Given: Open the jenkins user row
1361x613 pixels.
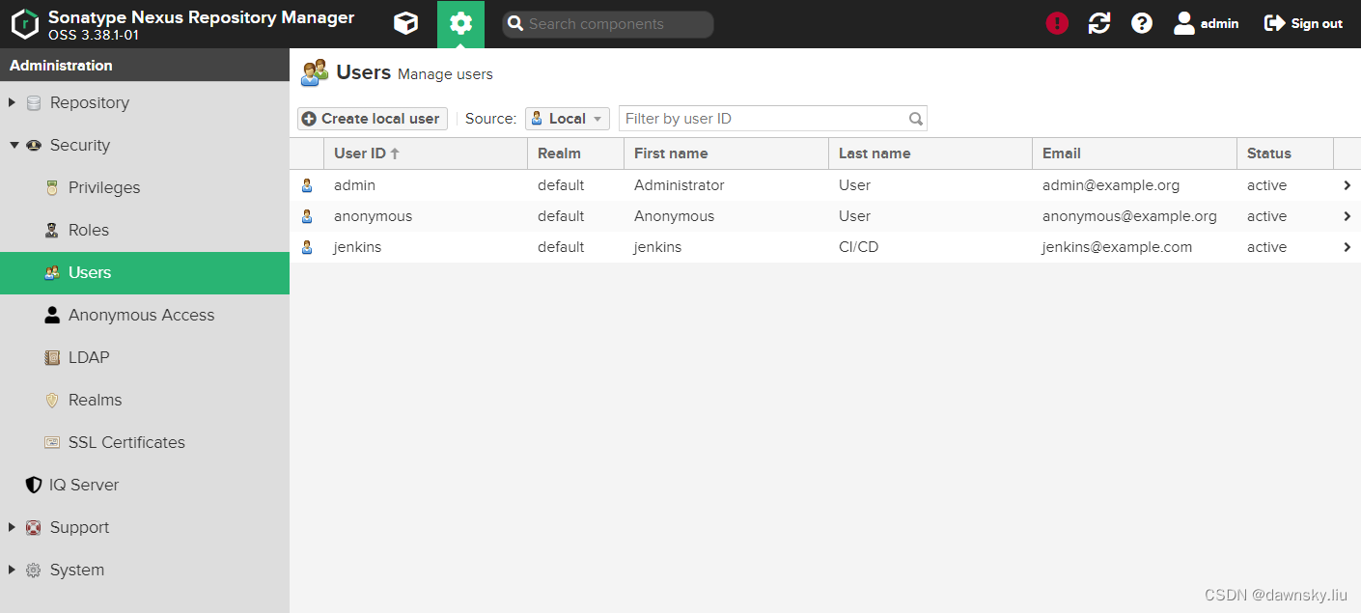Looking at the screenshot, I should pyautogui.click(x=825, y=247).
